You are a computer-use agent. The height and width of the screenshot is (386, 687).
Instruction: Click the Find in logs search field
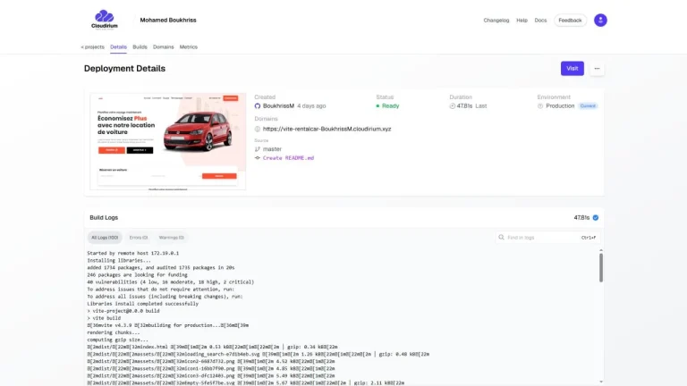click(547, 238)
